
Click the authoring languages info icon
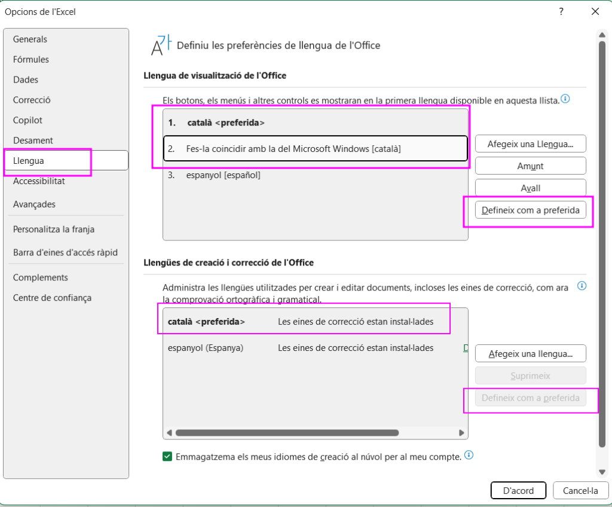point(582,286)
